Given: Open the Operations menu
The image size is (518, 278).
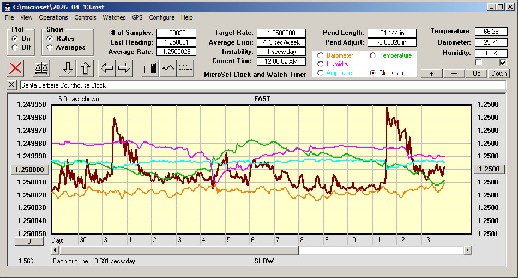Looking at the screenshot, I should coord(53,17).
